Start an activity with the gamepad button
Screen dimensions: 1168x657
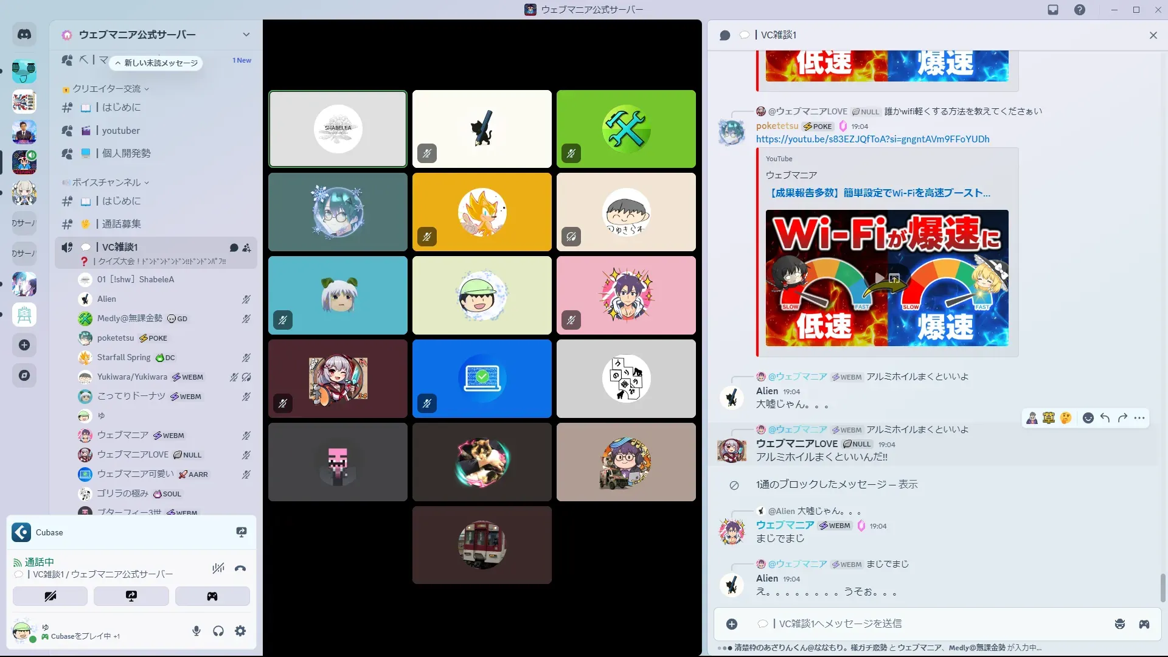(x=212, y=596)
